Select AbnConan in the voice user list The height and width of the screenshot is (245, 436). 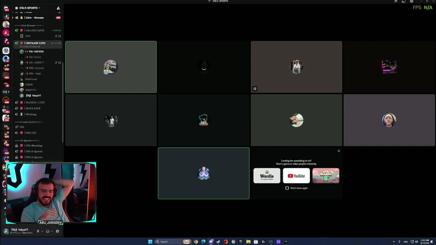[31, 79]
